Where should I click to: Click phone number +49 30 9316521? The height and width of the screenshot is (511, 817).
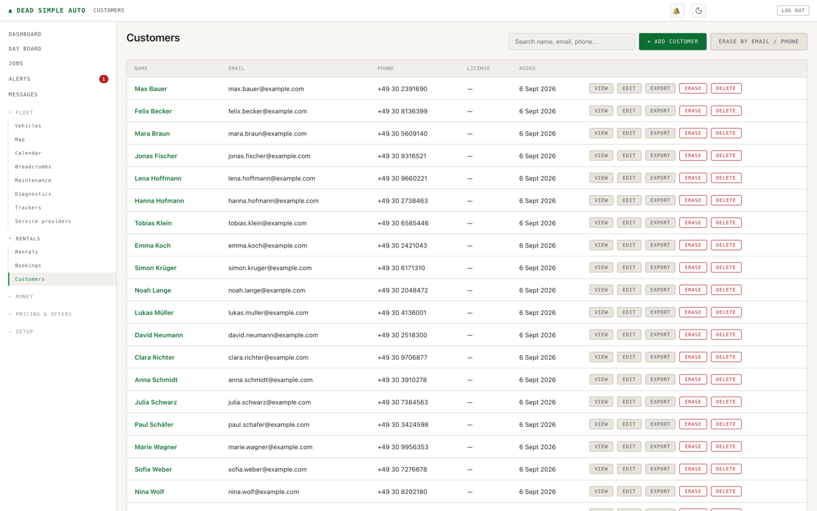coord(402,156)
